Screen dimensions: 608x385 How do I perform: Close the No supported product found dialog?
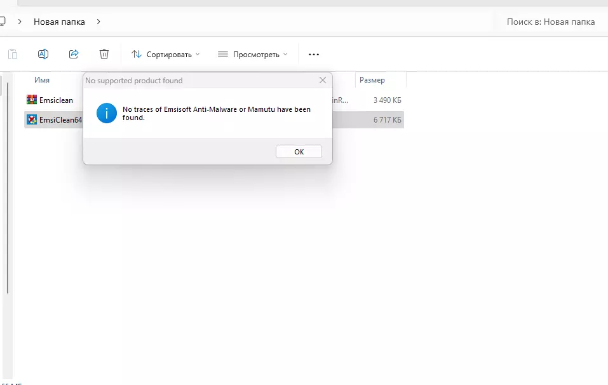pos(323,80)
